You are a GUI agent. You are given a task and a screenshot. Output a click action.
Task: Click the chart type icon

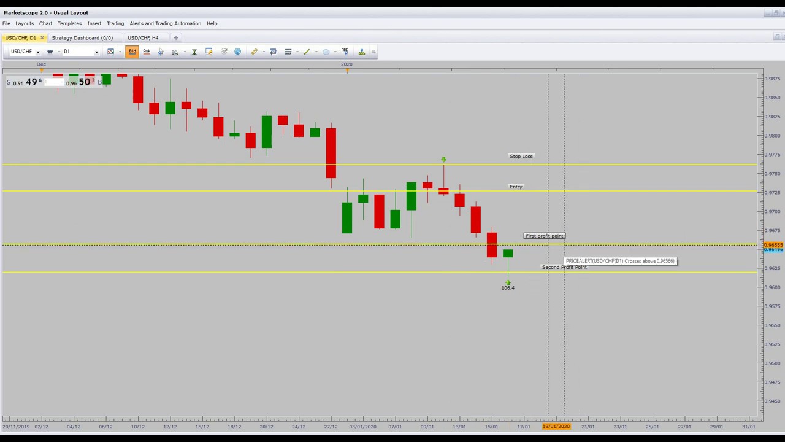click(110, 52)
